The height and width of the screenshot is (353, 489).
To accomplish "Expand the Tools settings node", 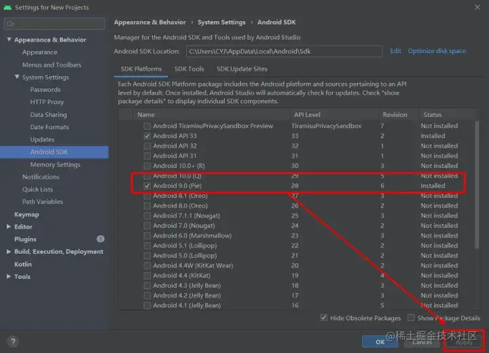I will 9,276.
